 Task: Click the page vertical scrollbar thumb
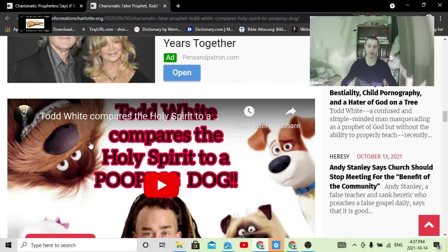coord(445,117)
